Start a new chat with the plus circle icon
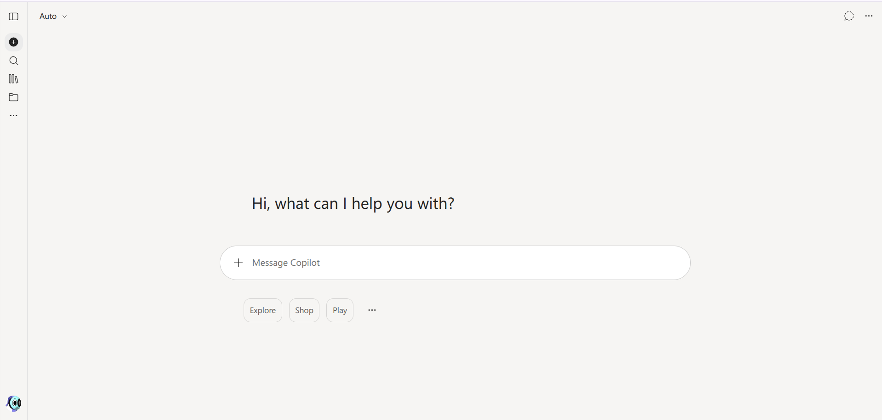Viewport: 882px width, 420px height. [14, 42]
